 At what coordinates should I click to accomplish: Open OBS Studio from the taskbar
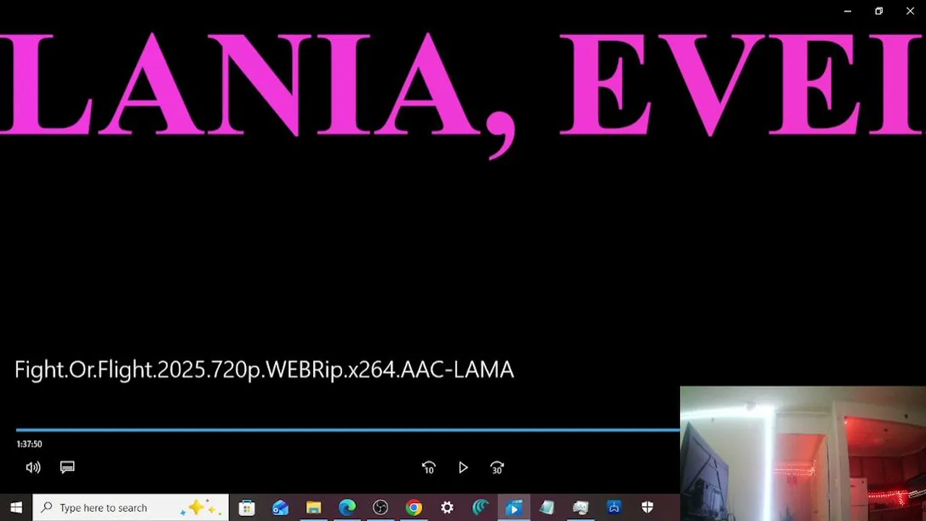381,508
